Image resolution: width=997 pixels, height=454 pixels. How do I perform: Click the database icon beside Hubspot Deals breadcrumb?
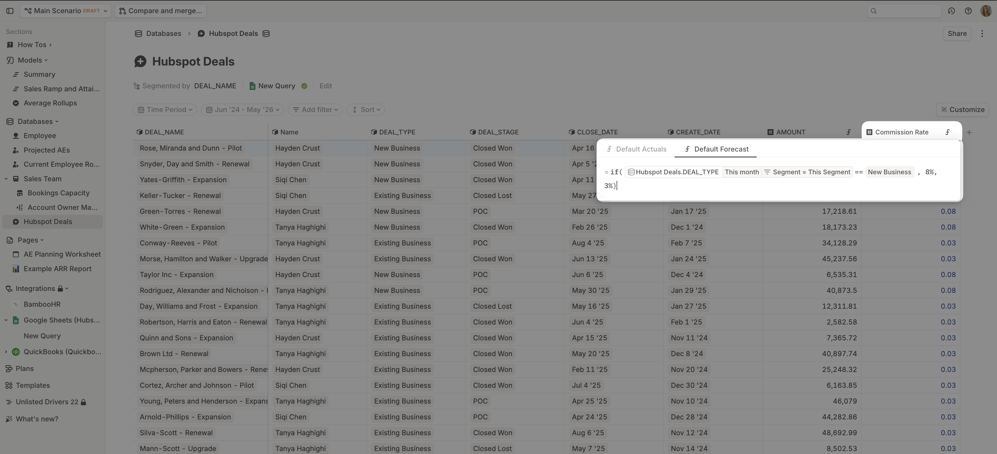point(266,34)
